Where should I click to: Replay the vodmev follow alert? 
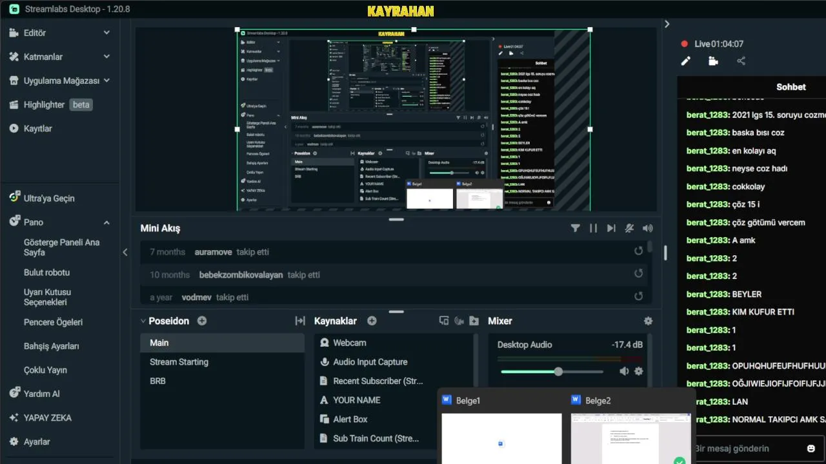pyautogui.click(x=638, y=296)
